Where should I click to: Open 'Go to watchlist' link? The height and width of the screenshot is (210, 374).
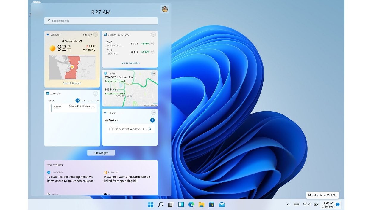(x=130, y=63)
